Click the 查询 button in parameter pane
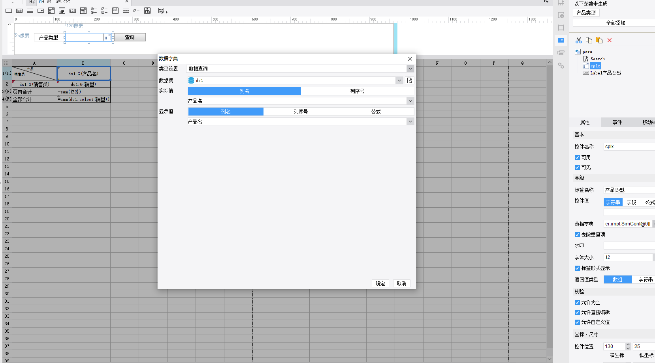The height and width of the screenshot is (363, 655). (130, 37)
